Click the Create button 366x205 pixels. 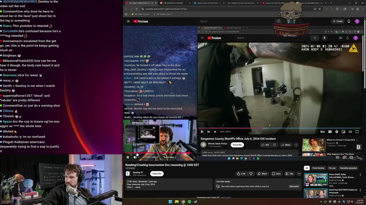point(337,21)
